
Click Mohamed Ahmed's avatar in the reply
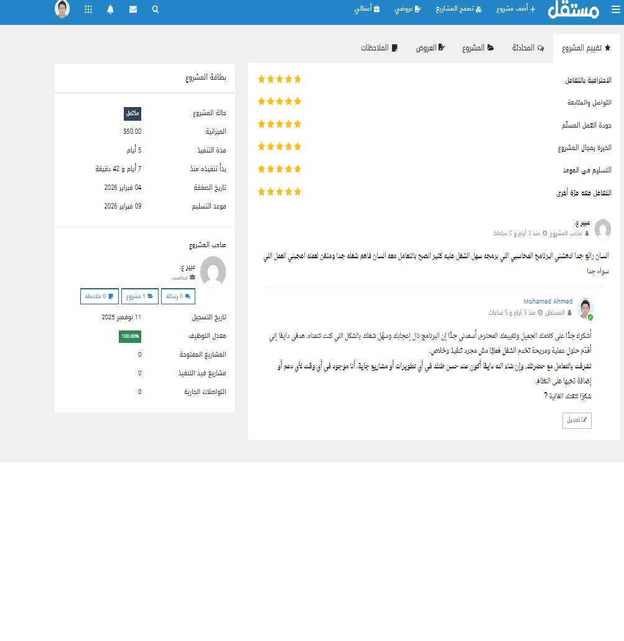(585, 309)
